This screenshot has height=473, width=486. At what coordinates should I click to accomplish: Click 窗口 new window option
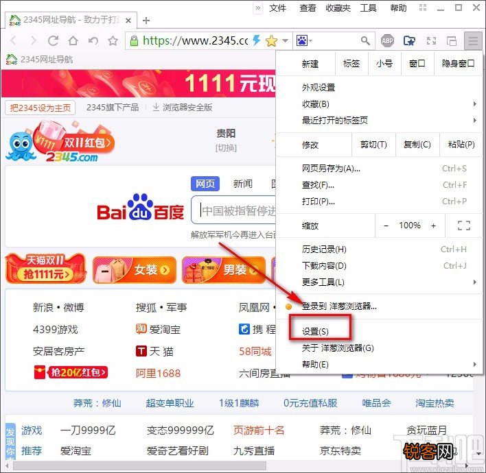point(417,64)
